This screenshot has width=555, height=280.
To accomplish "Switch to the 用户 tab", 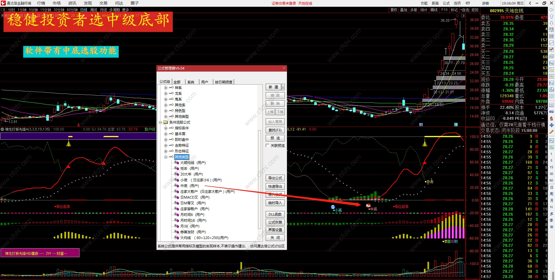I will [205, 82].
